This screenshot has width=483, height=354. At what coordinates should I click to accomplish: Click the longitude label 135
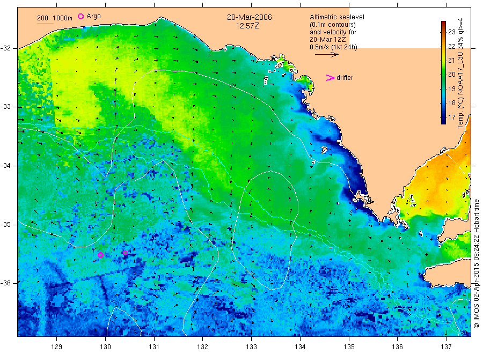pyautogui.click(x=349, y=347)
